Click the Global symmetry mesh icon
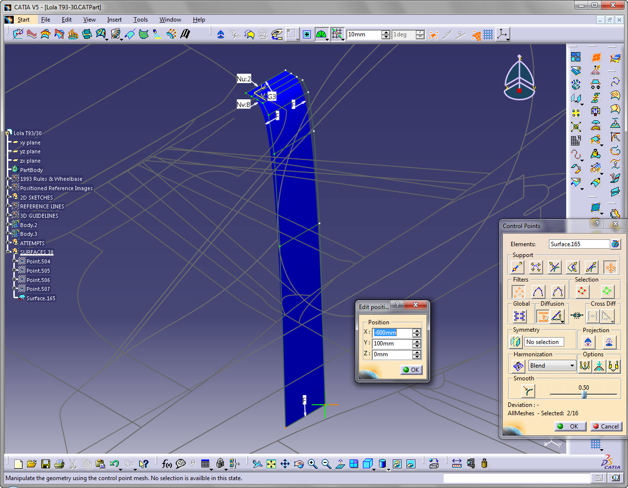The height and width of the screenshot is (488, 628). pos(519,316)
